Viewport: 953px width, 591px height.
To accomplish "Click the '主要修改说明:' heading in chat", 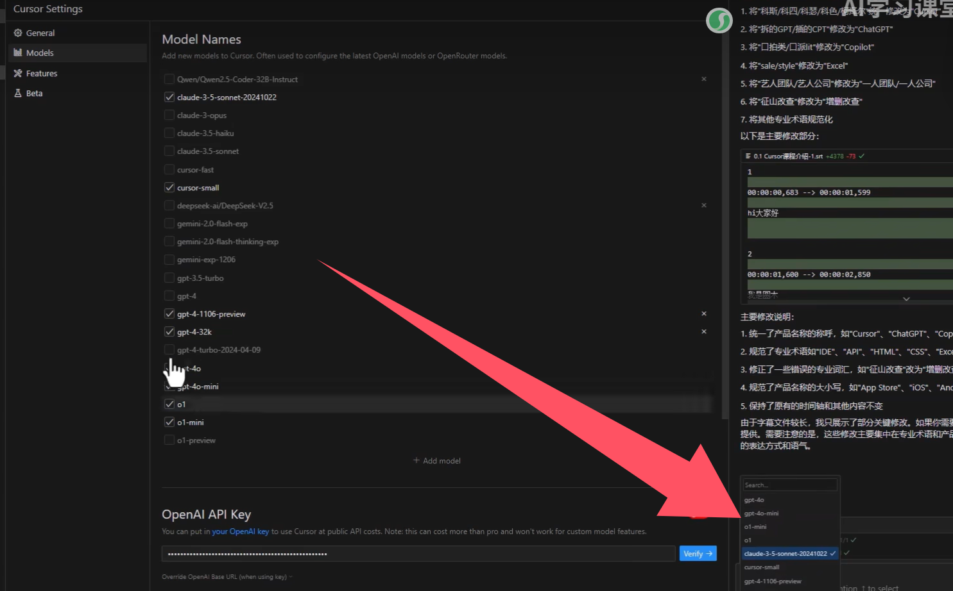I will pos(767,317).
